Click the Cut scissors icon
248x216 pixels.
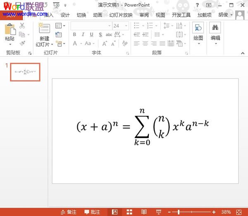22,26
